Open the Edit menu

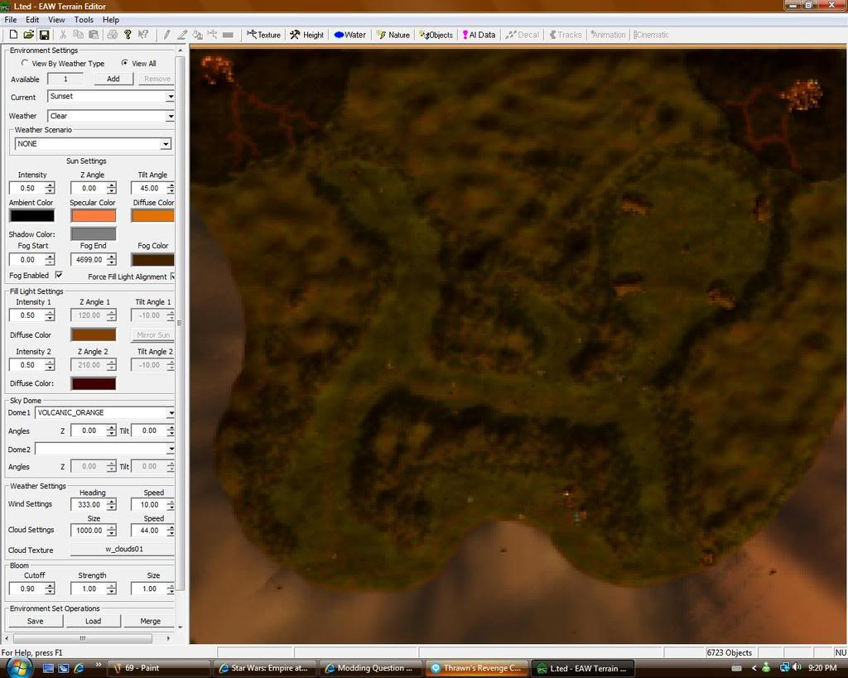click(32, 20)
